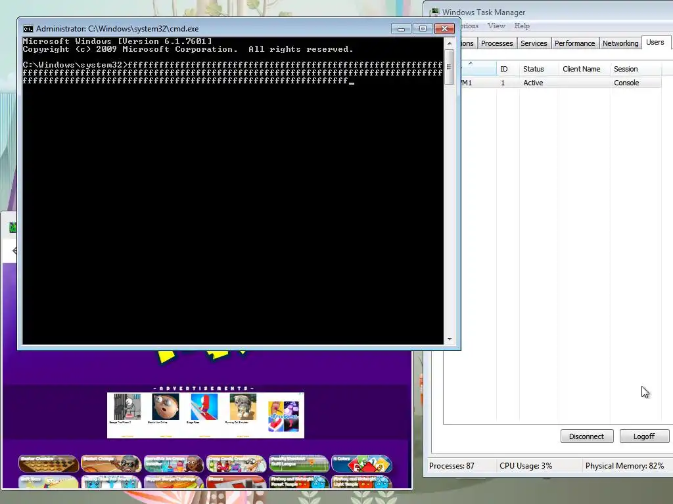
Task: Switch to the Processes tab
Action: 497,43
